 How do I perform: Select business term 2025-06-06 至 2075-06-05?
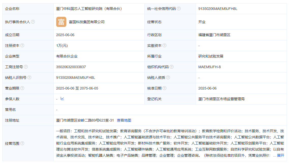(x=77, y=88)
